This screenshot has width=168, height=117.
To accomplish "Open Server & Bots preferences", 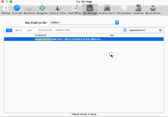I will [x=153, y=9].
